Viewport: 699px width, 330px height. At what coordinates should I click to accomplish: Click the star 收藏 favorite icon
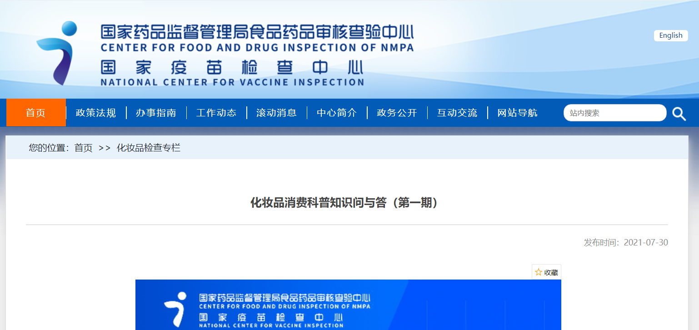[x=539, y=272]
